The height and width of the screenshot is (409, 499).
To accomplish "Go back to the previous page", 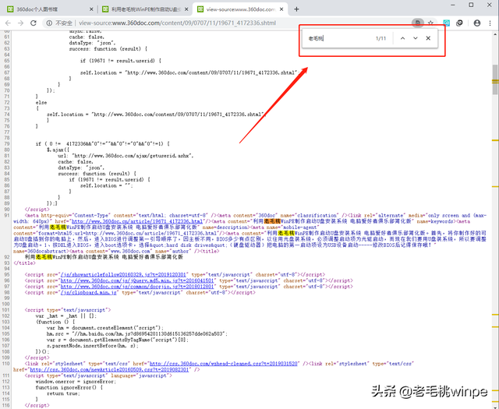I will [8, 23].
